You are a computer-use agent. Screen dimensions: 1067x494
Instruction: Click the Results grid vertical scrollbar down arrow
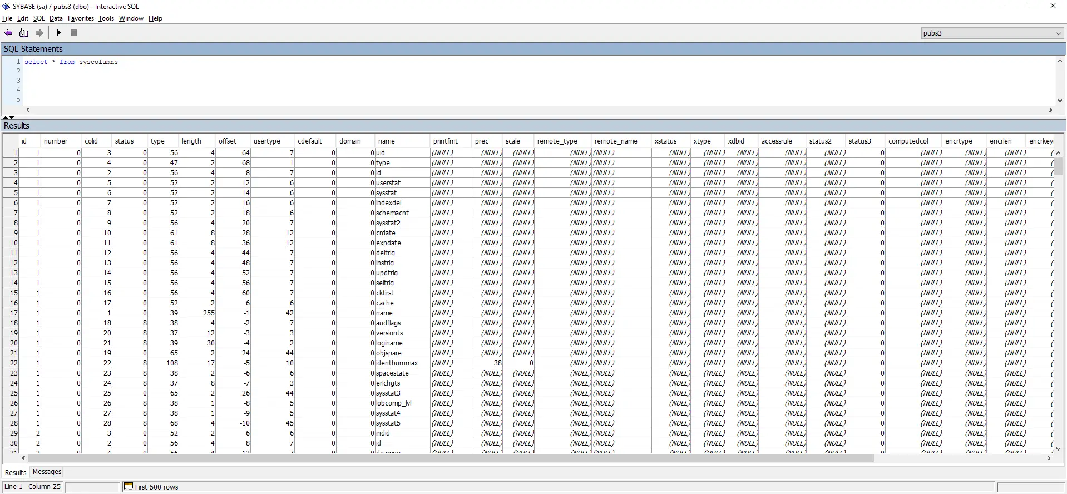1058,448
